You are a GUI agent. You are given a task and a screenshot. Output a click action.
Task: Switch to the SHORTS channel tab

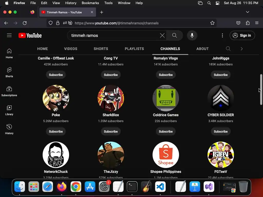pyautogui.click(x=101, y=49)
